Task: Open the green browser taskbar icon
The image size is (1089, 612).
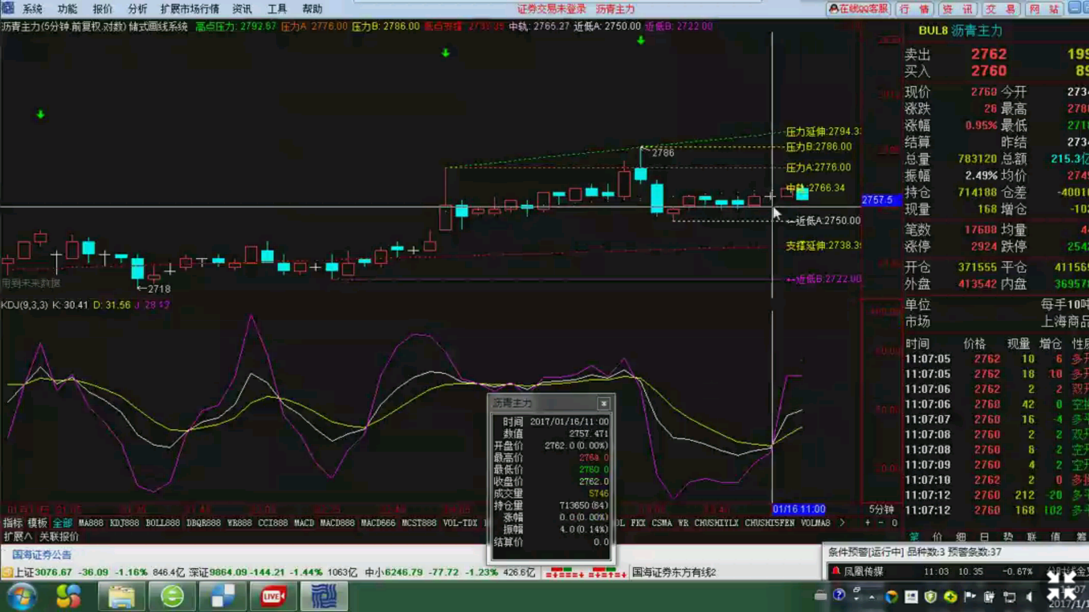Action: (172, 597)
